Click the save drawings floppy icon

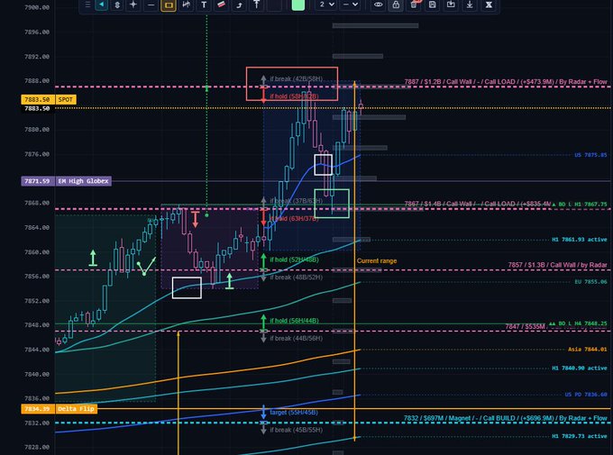pyautogui.click(x=433, y=5)
